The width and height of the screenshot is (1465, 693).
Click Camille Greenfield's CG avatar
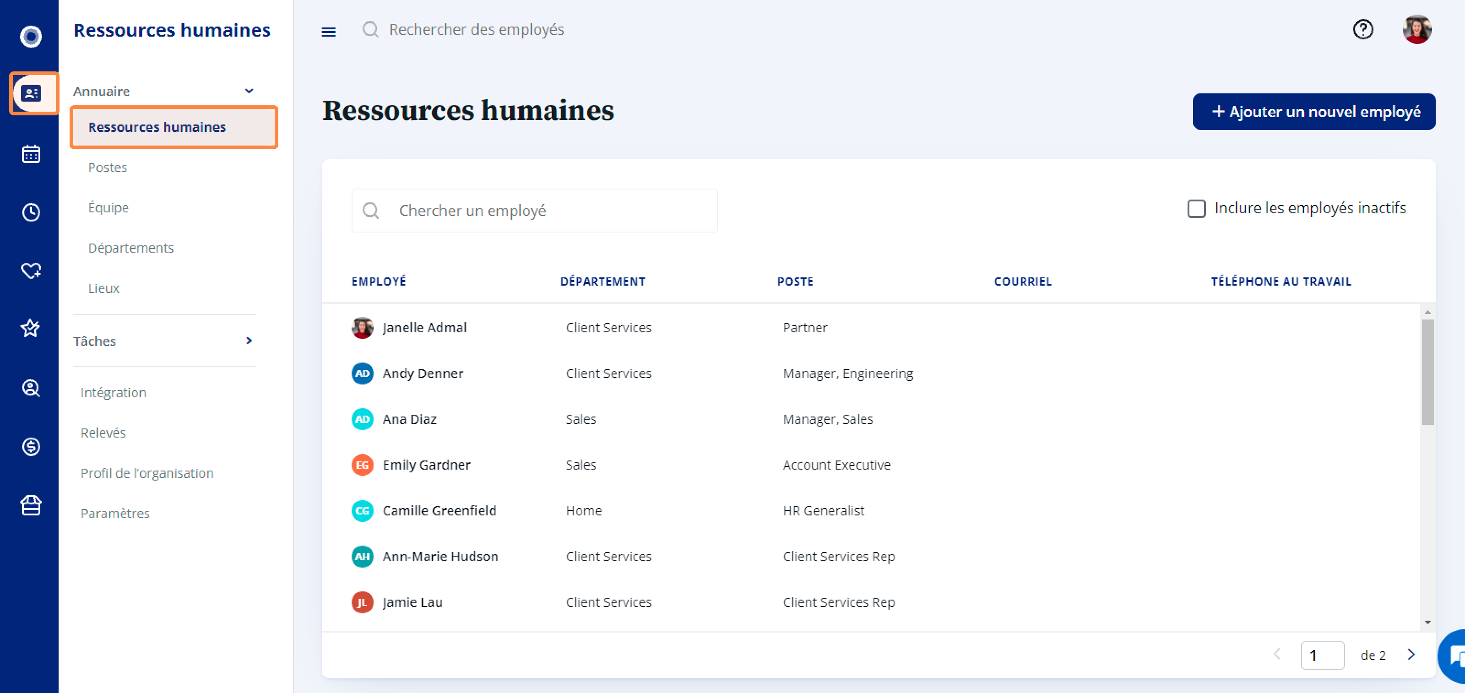(362, 510)
